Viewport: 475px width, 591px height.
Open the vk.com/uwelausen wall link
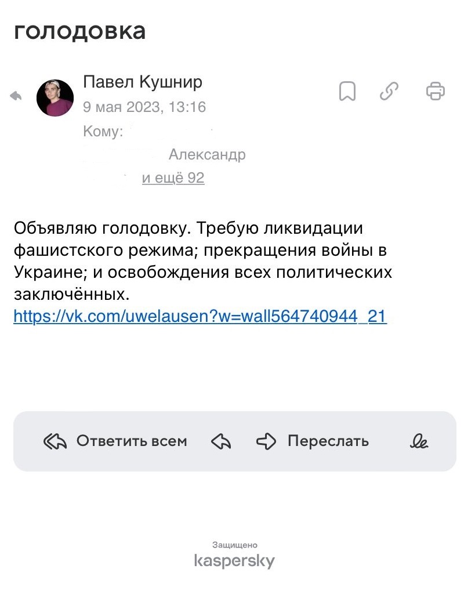[200, 316]
